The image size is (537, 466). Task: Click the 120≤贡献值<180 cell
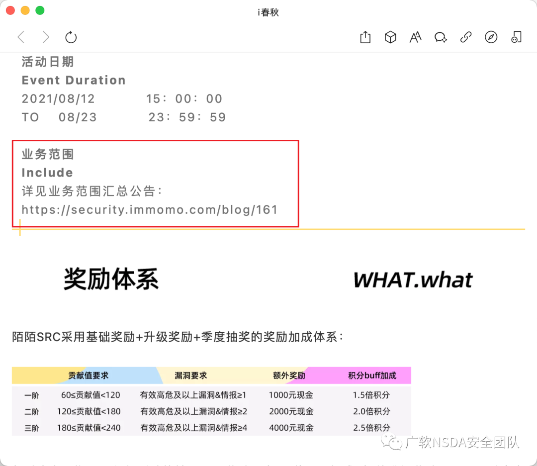coord(89,411)
